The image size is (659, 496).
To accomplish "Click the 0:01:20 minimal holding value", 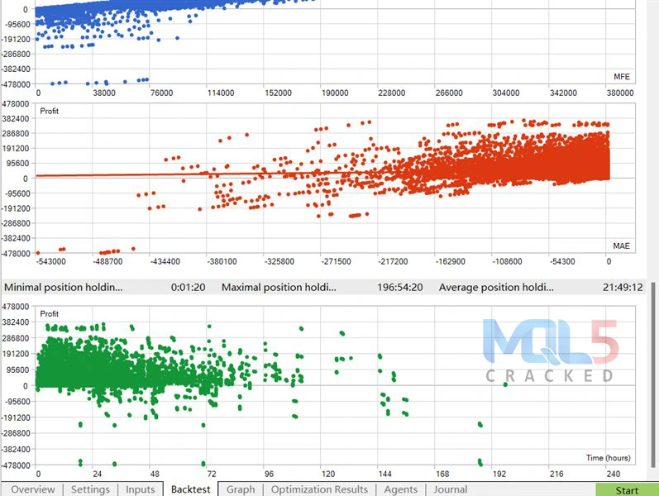I will pos(188,287).
